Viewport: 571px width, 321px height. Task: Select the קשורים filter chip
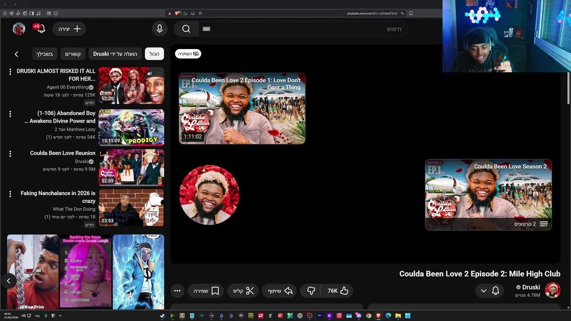[73, 54]
